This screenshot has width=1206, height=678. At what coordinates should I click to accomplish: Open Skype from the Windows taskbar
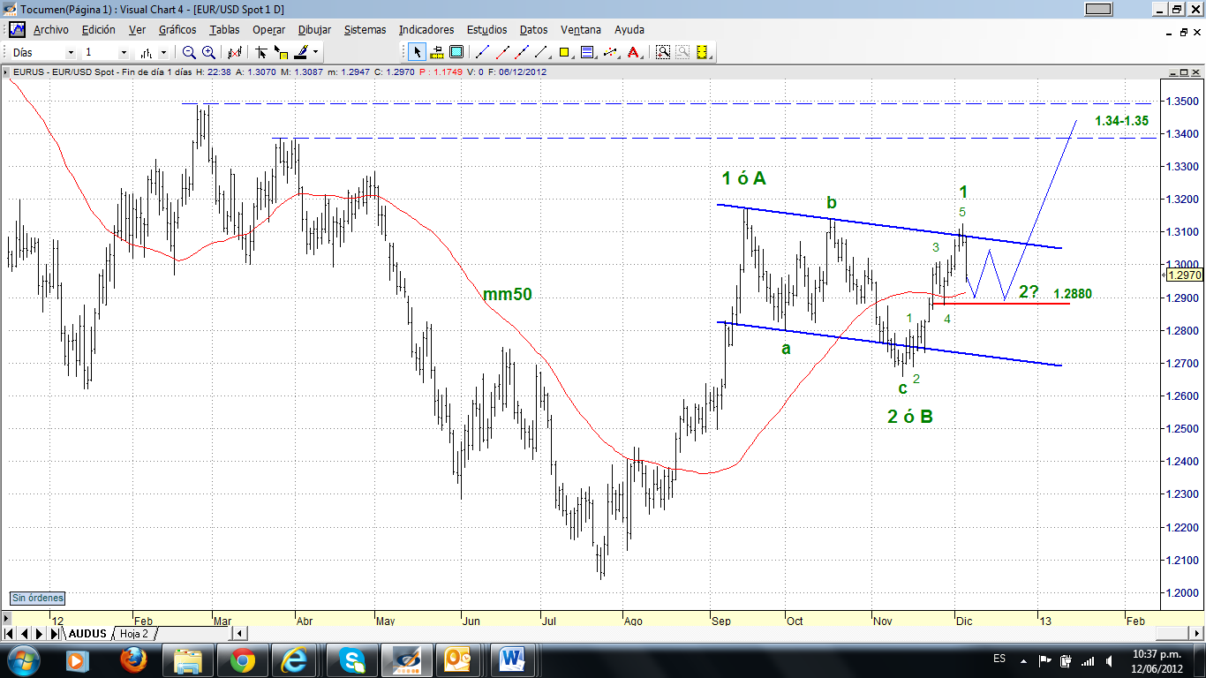coord(352,659)
